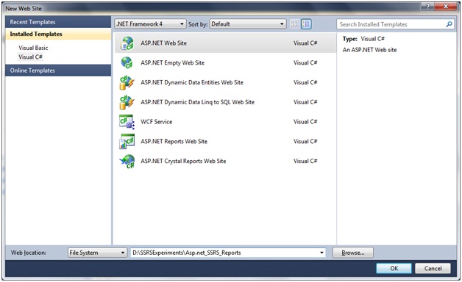Screen dimensions: 462x282
Task: Click the ASP.NET Crystal Reports Web Site icon
Action: 127,161
